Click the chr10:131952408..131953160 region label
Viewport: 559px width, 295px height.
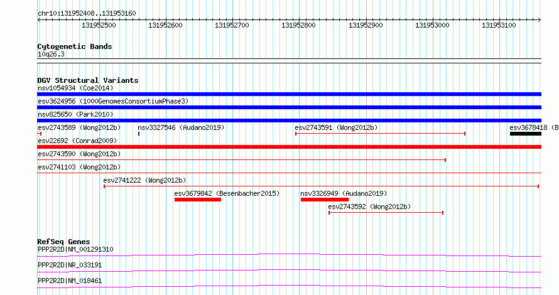tap(87, 14)
